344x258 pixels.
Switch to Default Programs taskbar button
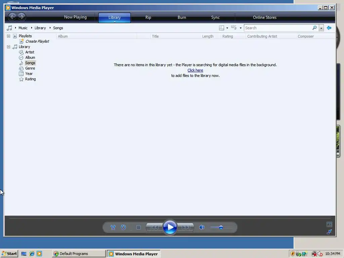click(79, 254)
